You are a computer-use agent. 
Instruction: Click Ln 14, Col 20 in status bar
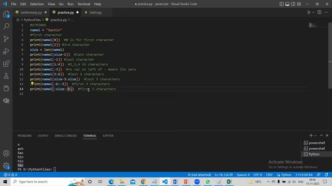coord(224,175)
